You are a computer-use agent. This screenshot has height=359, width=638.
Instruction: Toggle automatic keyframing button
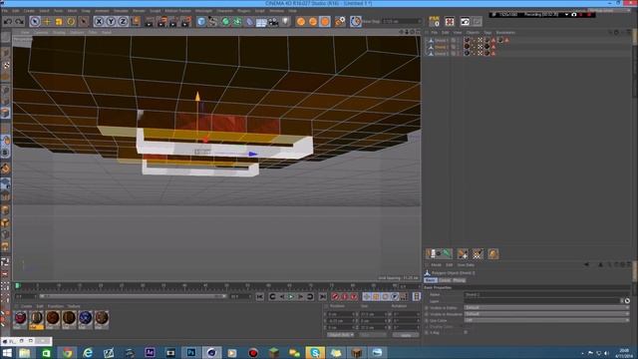(344, 297)
